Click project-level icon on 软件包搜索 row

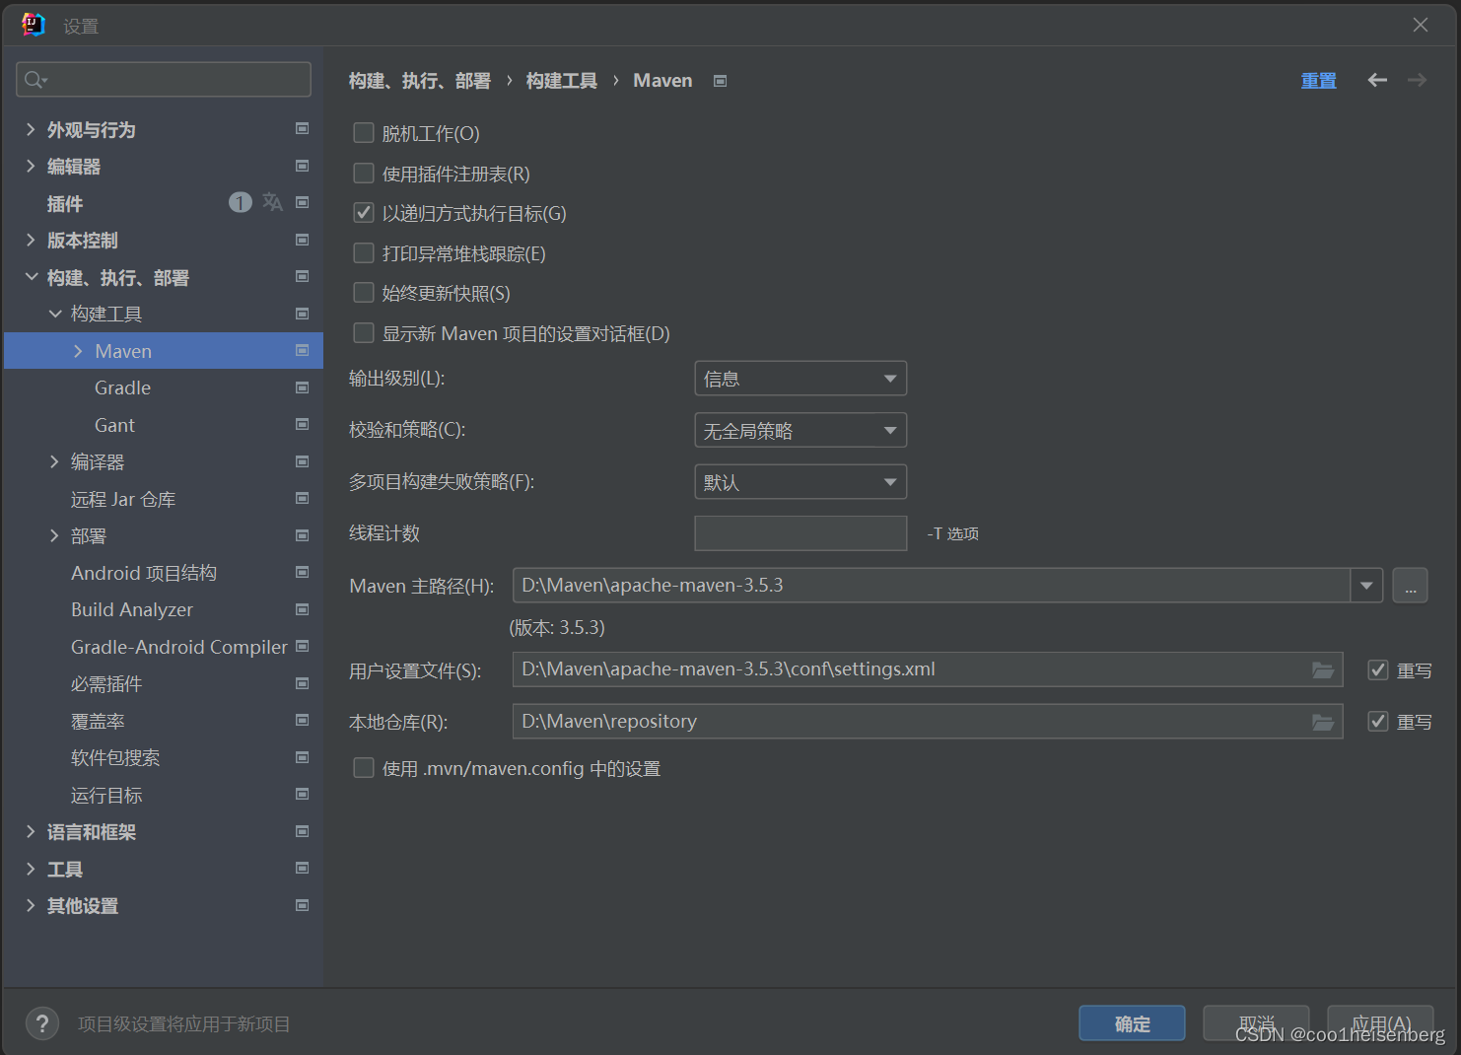tap(303, 757)
